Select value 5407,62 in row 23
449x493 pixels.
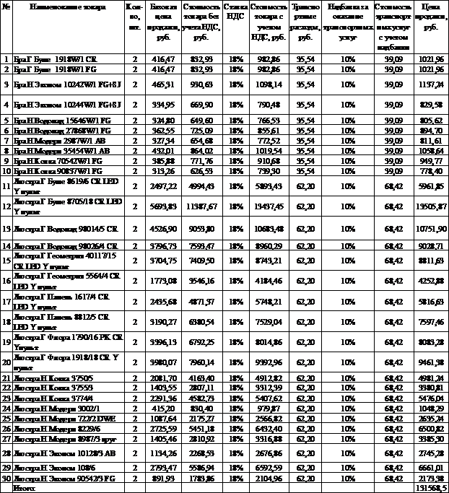(269, 398)
